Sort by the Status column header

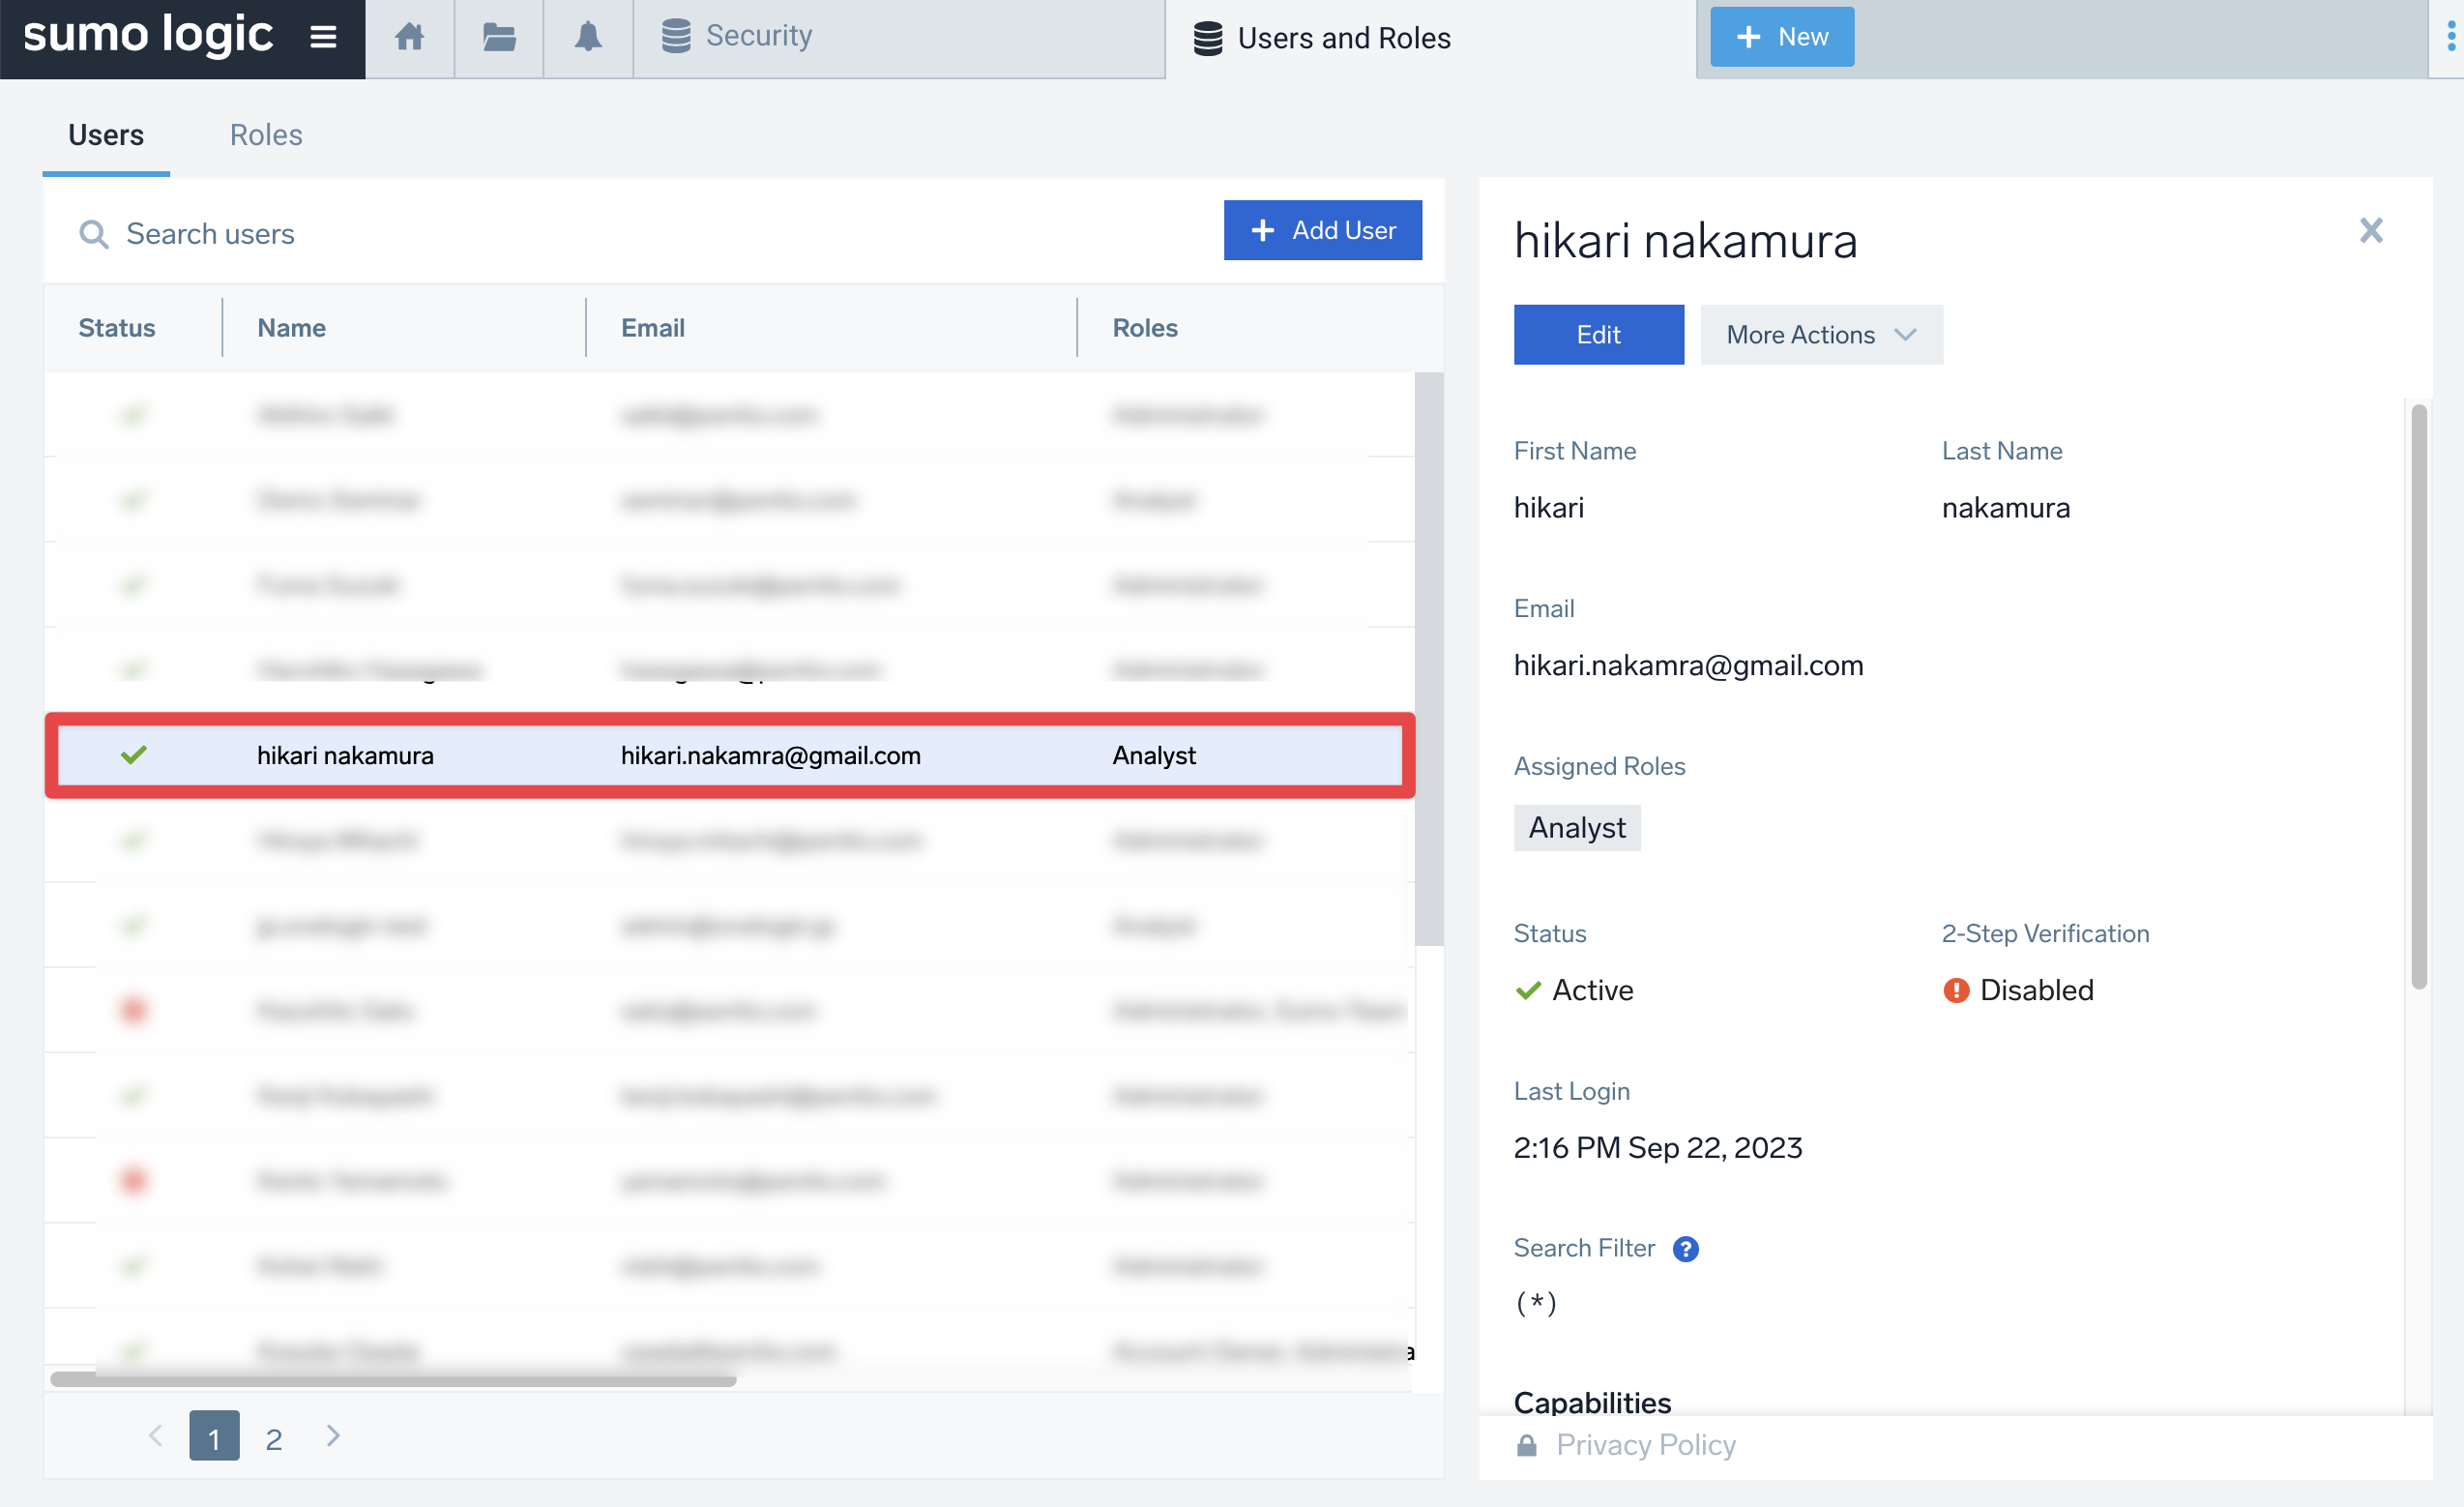[x=117, y=328]
